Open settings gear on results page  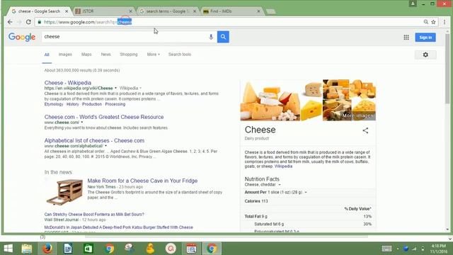425,55
